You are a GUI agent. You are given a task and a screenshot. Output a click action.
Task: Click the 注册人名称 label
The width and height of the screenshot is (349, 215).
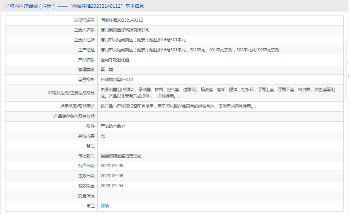(84, 30)
